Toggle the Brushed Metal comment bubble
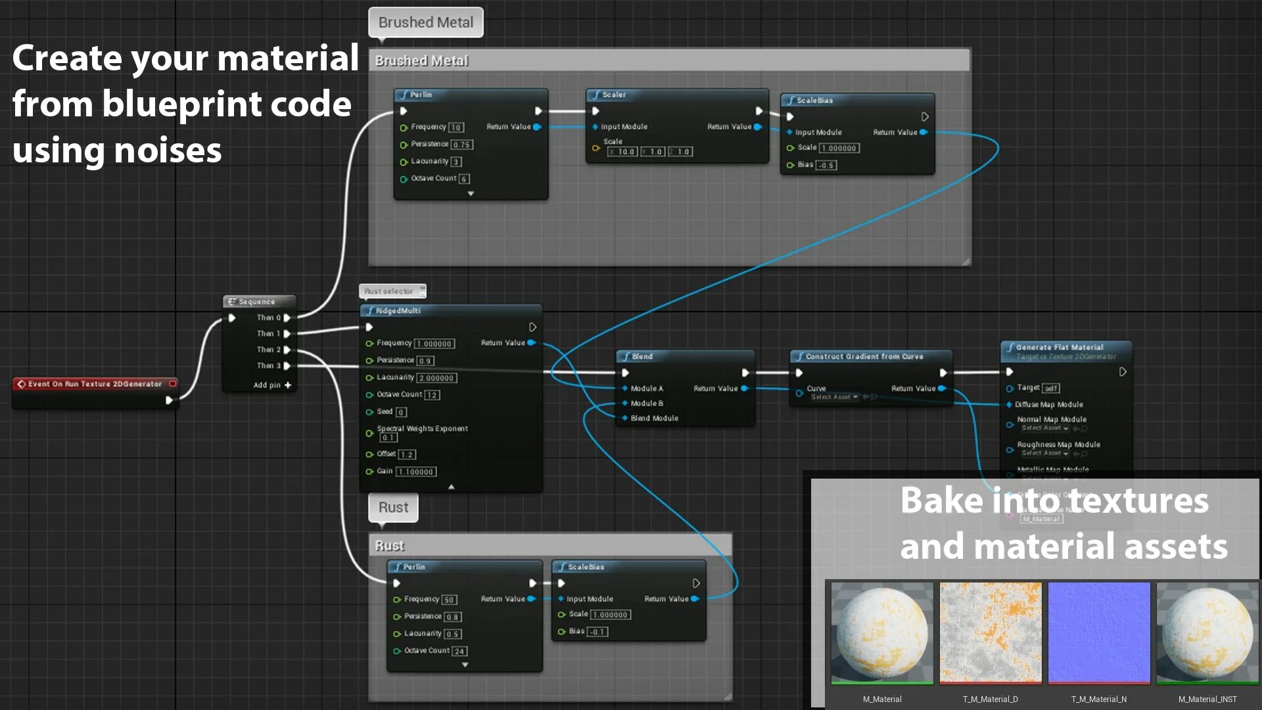Viewport: 1262px width, 710px height. click(425, 22)
